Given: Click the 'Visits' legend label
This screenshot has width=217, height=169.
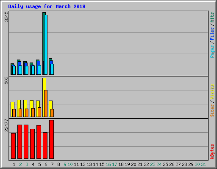Looking at the screenshot, I should pyautogui.click(x=212, y=92).
